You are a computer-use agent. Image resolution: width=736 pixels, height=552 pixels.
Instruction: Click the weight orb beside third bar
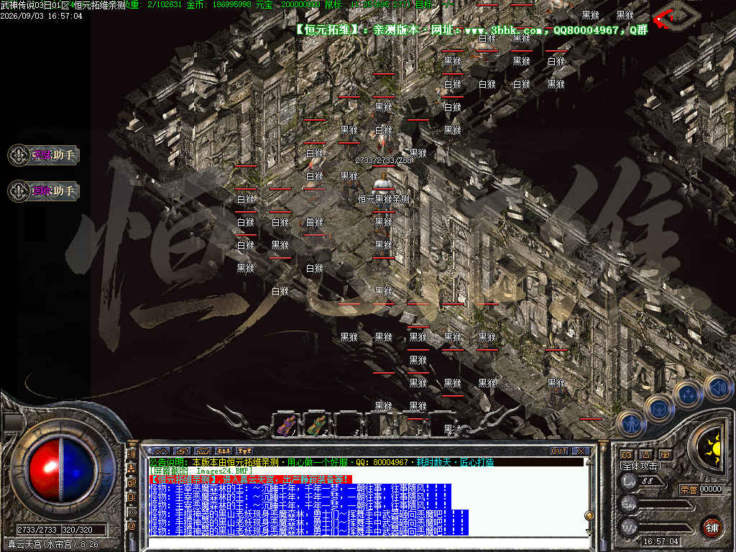[x=629, y=527]
